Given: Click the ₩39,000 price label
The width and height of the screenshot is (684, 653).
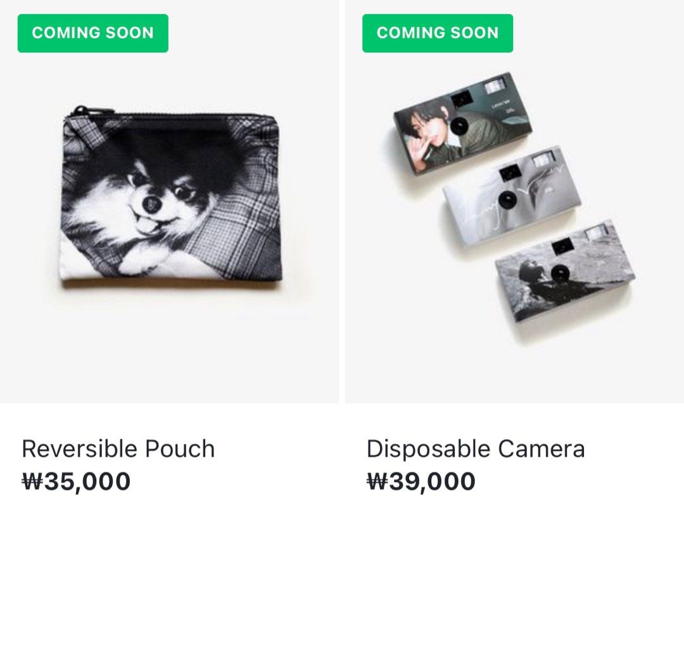Looking at the screenshot, I should tap(421, 481).
